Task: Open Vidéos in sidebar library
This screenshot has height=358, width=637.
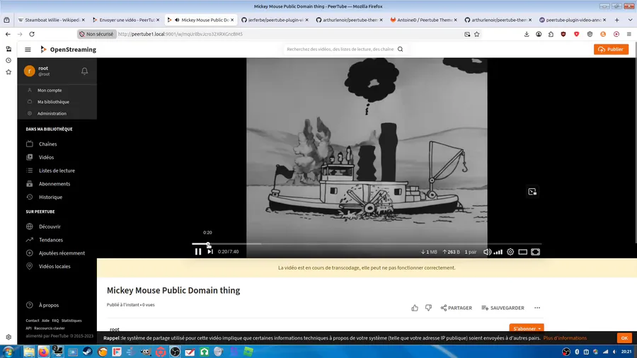Action: [46, 158]
